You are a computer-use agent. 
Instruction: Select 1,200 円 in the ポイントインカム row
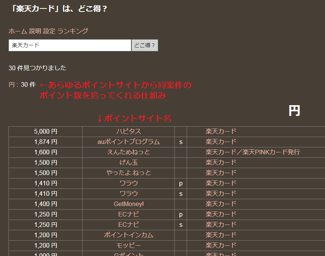tap(46, 235)
